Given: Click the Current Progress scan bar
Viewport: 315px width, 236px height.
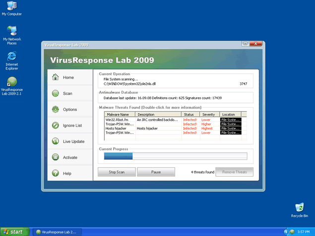Looking at the screenshot, I should 175,156.
